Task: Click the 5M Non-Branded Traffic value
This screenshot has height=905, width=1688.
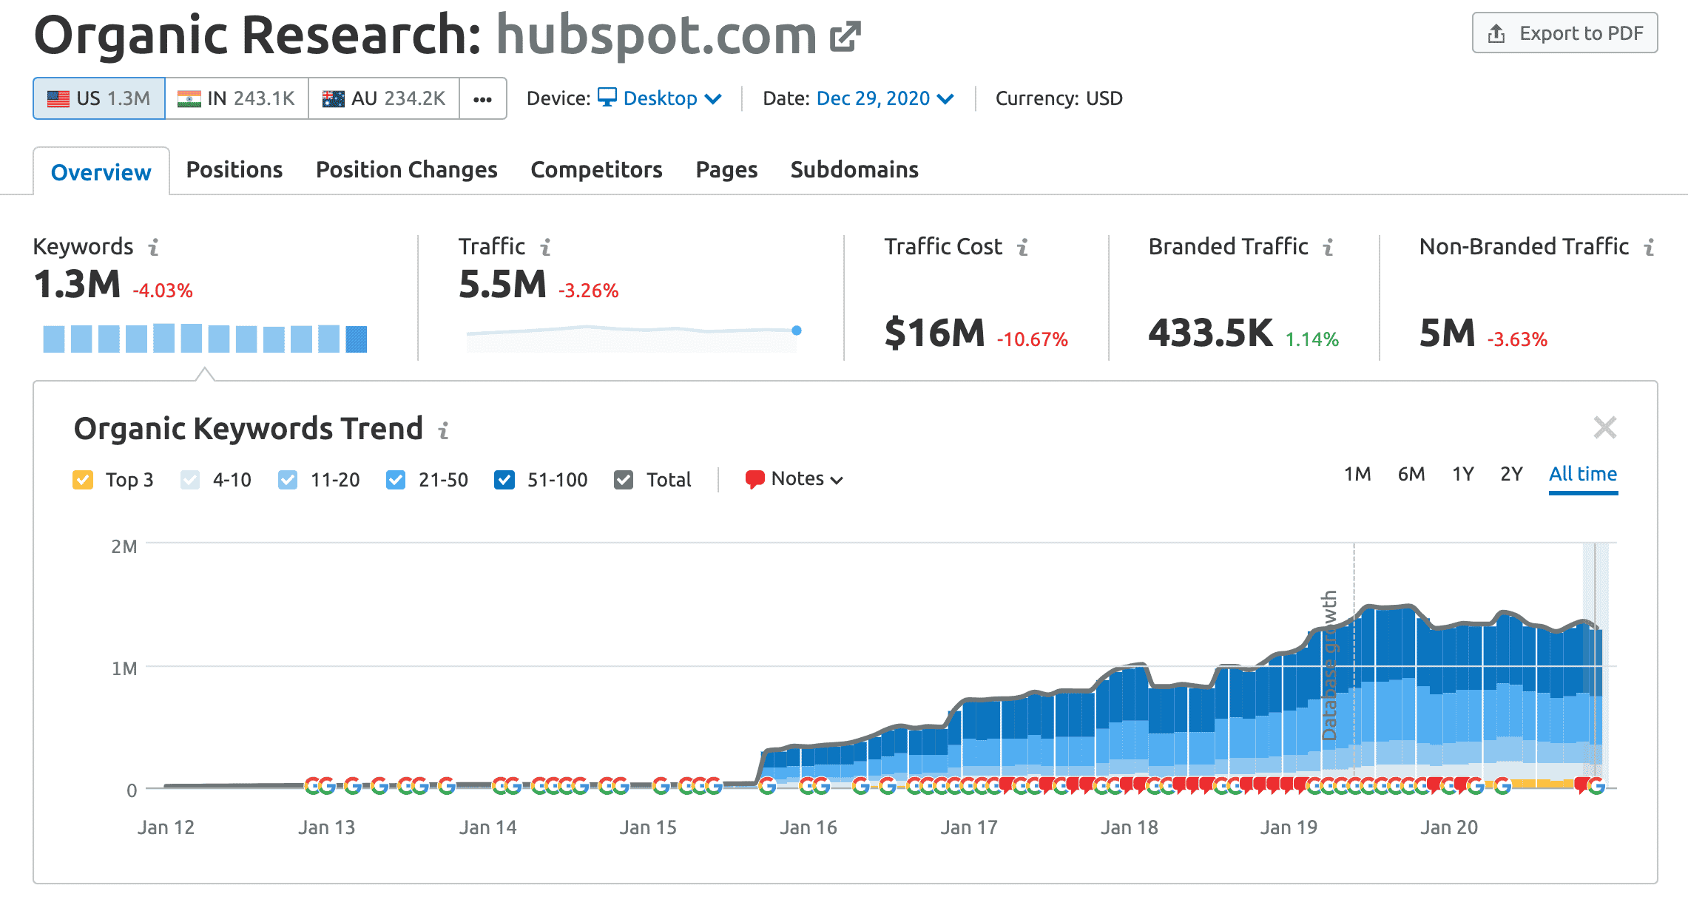Action: (x=1447, y=333)
